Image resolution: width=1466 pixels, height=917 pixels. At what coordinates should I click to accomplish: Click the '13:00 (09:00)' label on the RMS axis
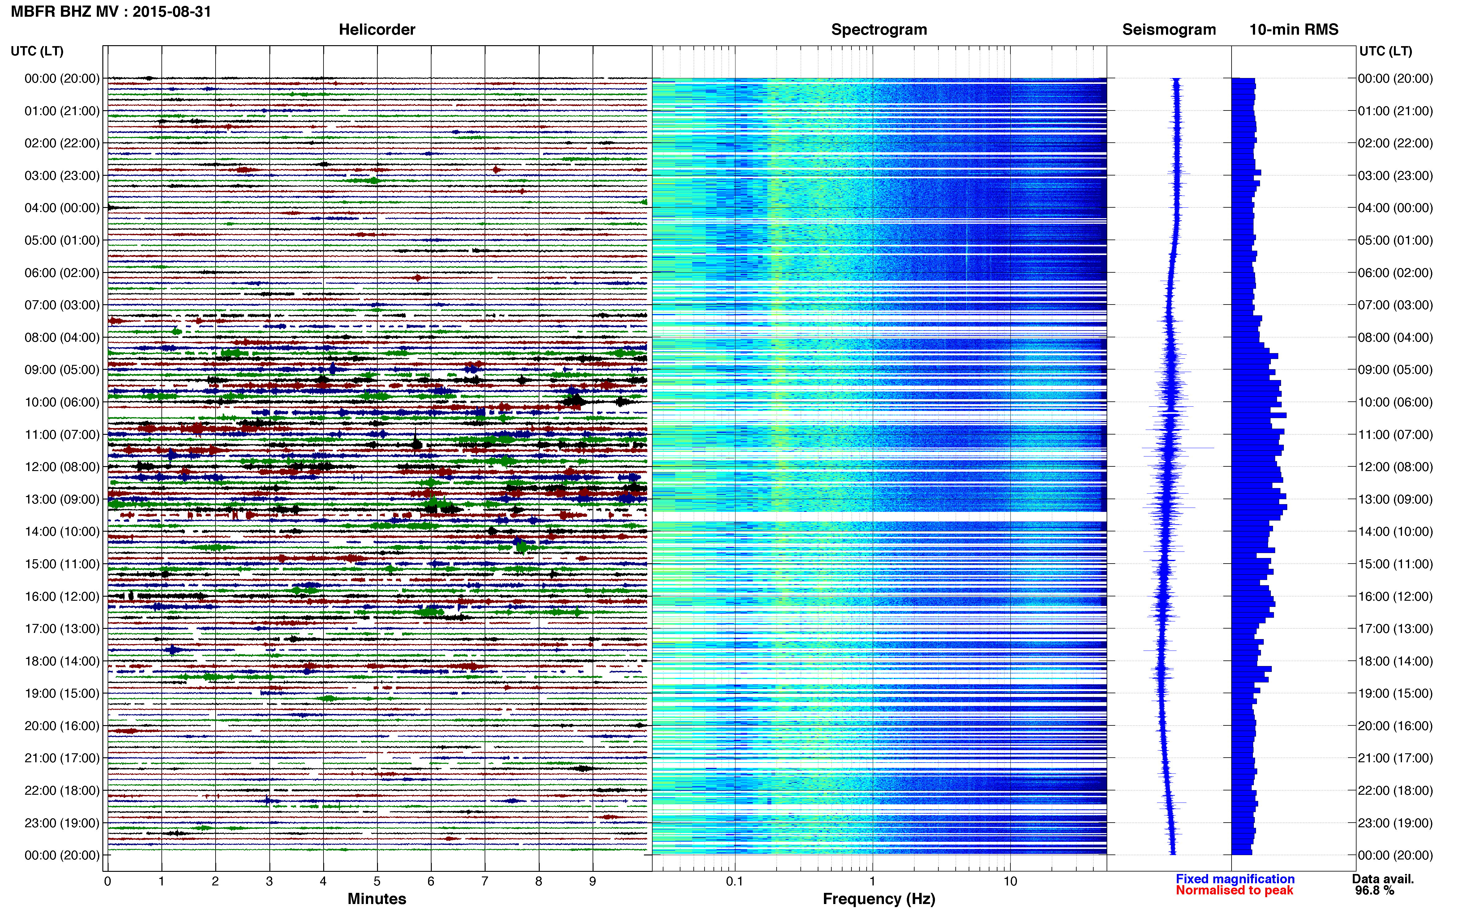[1395, 500]
